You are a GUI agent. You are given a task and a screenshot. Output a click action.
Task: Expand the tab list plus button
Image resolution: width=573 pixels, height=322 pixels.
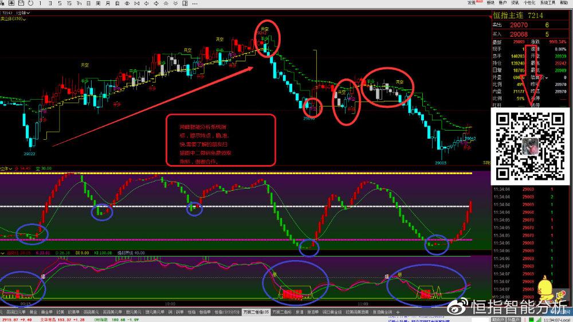[x=398, y=312]
